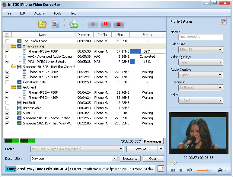This screenshot has width=233, height=177.
Task: Click the video preview thumbnail
Action: pyautogui.click(x=199, y=133)
